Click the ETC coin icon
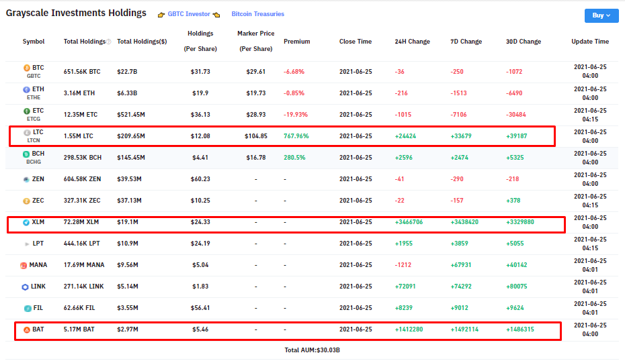 coord(27,111)
